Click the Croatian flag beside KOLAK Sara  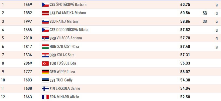45,55
